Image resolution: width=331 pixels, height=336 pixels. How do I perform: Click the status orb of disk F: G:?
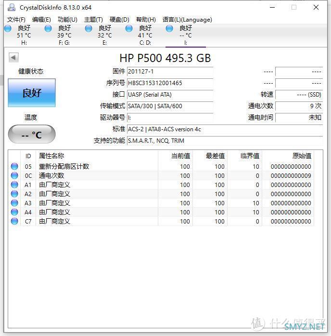[48, 28]
